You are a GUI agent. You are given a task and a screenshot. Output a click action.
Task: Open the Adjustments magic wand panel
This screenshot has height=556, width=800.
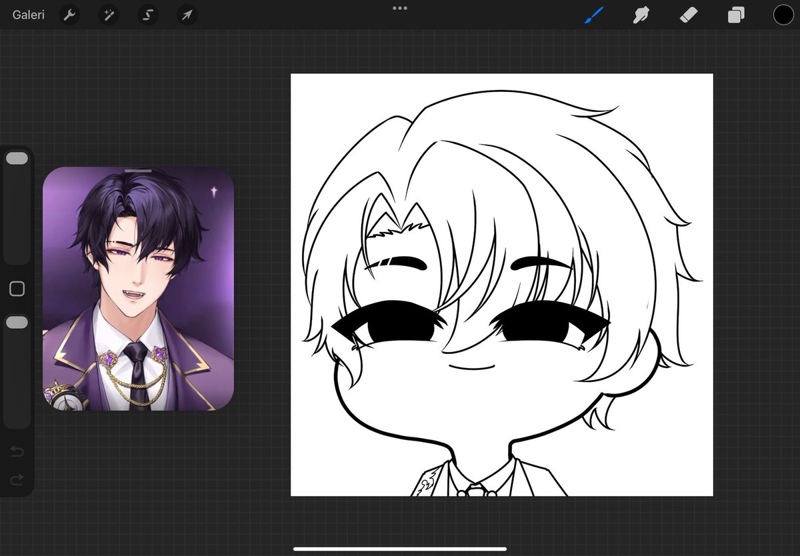(109, 14)
